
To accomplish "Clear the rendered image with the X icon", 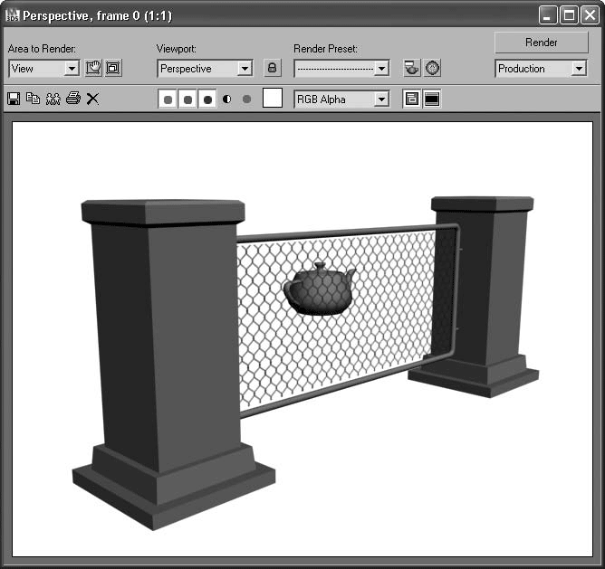I will click(92, 99).
